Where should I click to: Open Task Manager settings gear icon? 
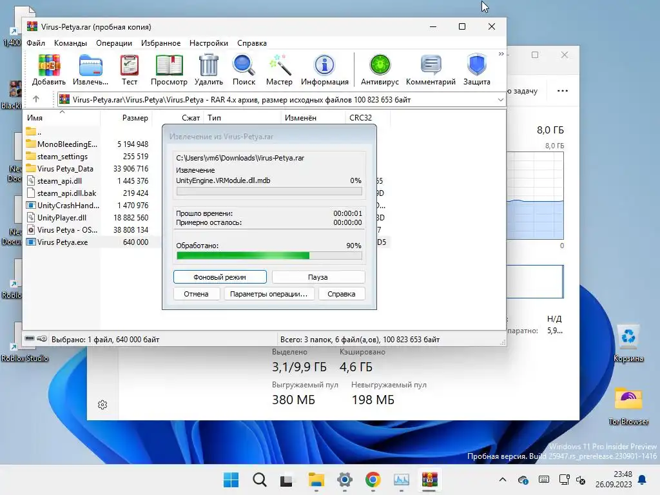tap(102, 405)
